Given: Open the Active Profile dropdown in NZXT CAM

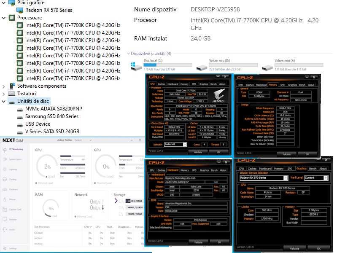Looking at the screenshot, I should [83, 140].
